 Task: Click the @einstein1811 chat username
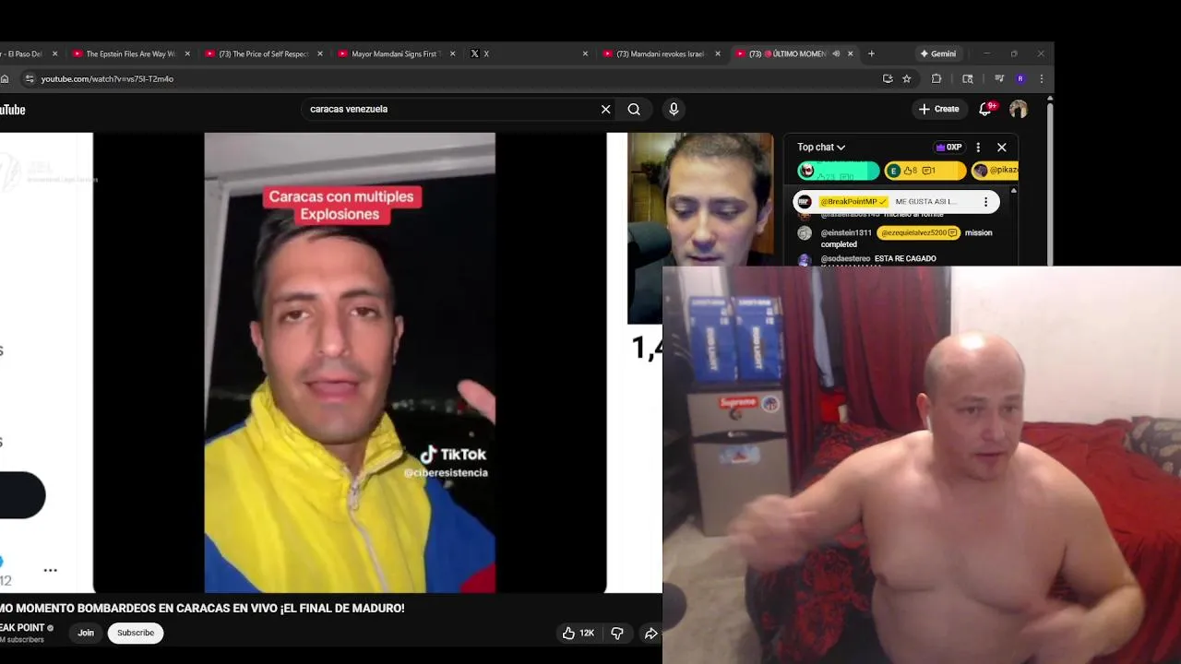[x=846, y=233]
